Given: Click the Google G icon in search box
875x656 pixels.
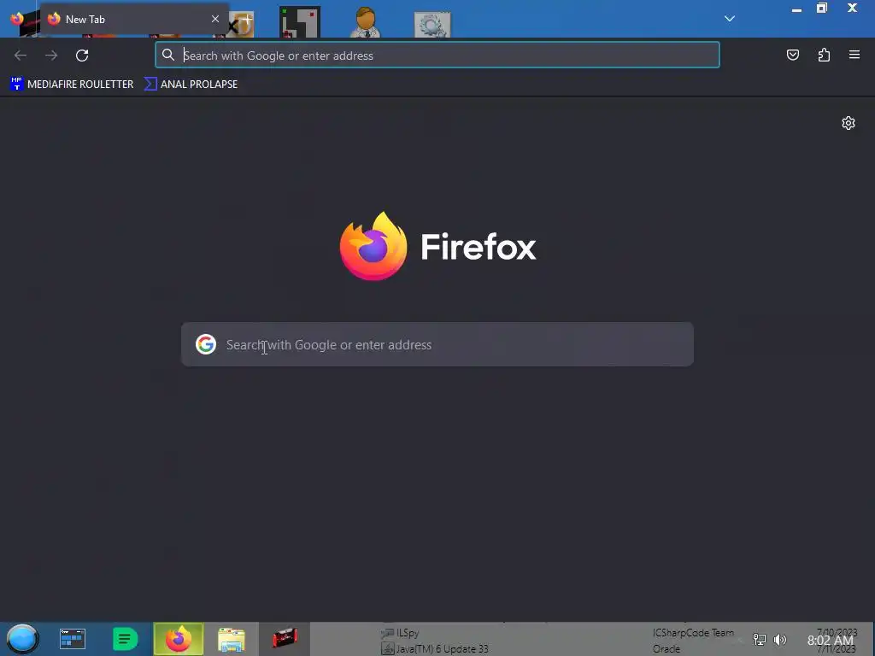Looking at the screenshot, I should pos(206,344).
